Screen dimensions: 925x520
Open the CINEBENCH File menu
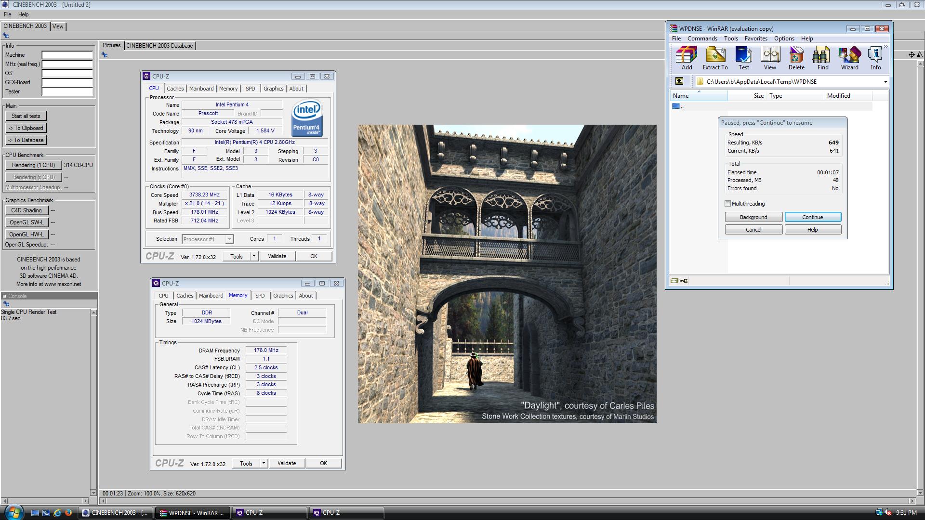click(8, 14)
